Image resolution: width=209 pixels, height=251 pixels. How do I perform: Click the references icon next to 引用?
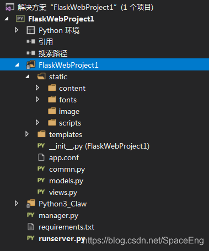31,41
